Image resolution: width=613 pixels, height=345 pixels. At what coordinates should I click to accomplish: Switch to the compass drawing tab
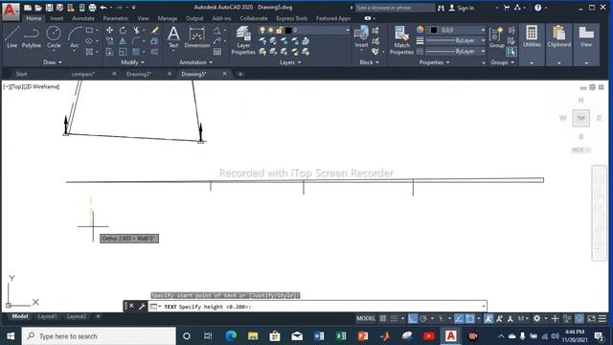click(x=83, y=74)
